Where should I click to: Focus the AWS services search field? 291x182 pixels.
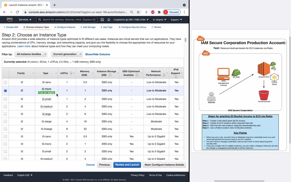pyautogui.click(x=67, y=19)
